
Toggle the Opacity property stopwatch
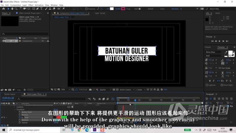tap(20, 122)
